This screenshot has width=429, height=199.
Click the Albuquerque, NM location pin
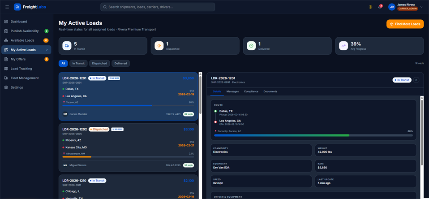(64, 154)
